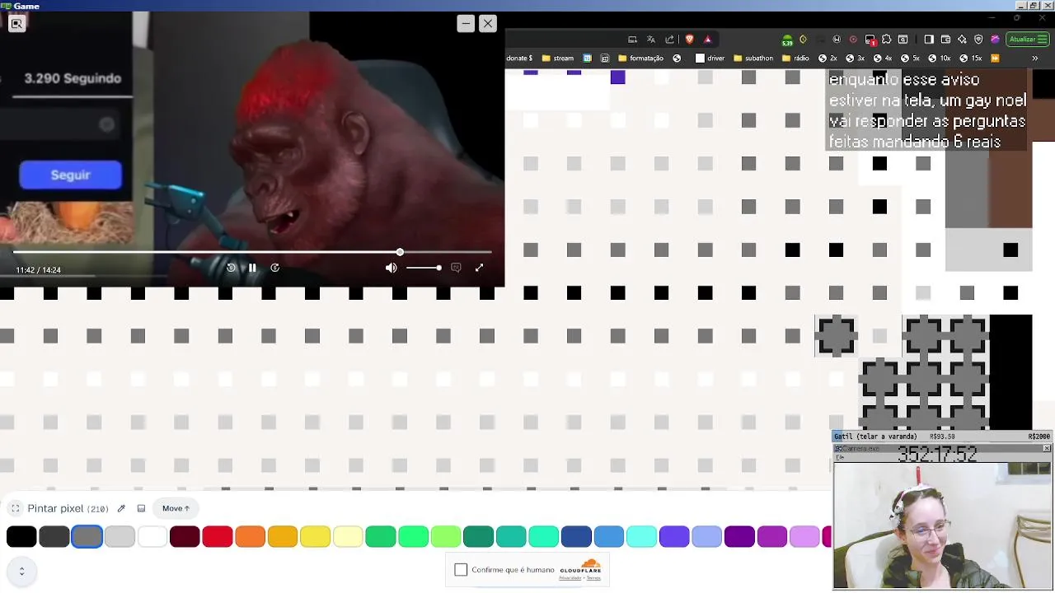The height and width of the screenshot is (593, 1055).
Task: Click the Atualizar browser update button
Action: click(x=1027, y=39)
